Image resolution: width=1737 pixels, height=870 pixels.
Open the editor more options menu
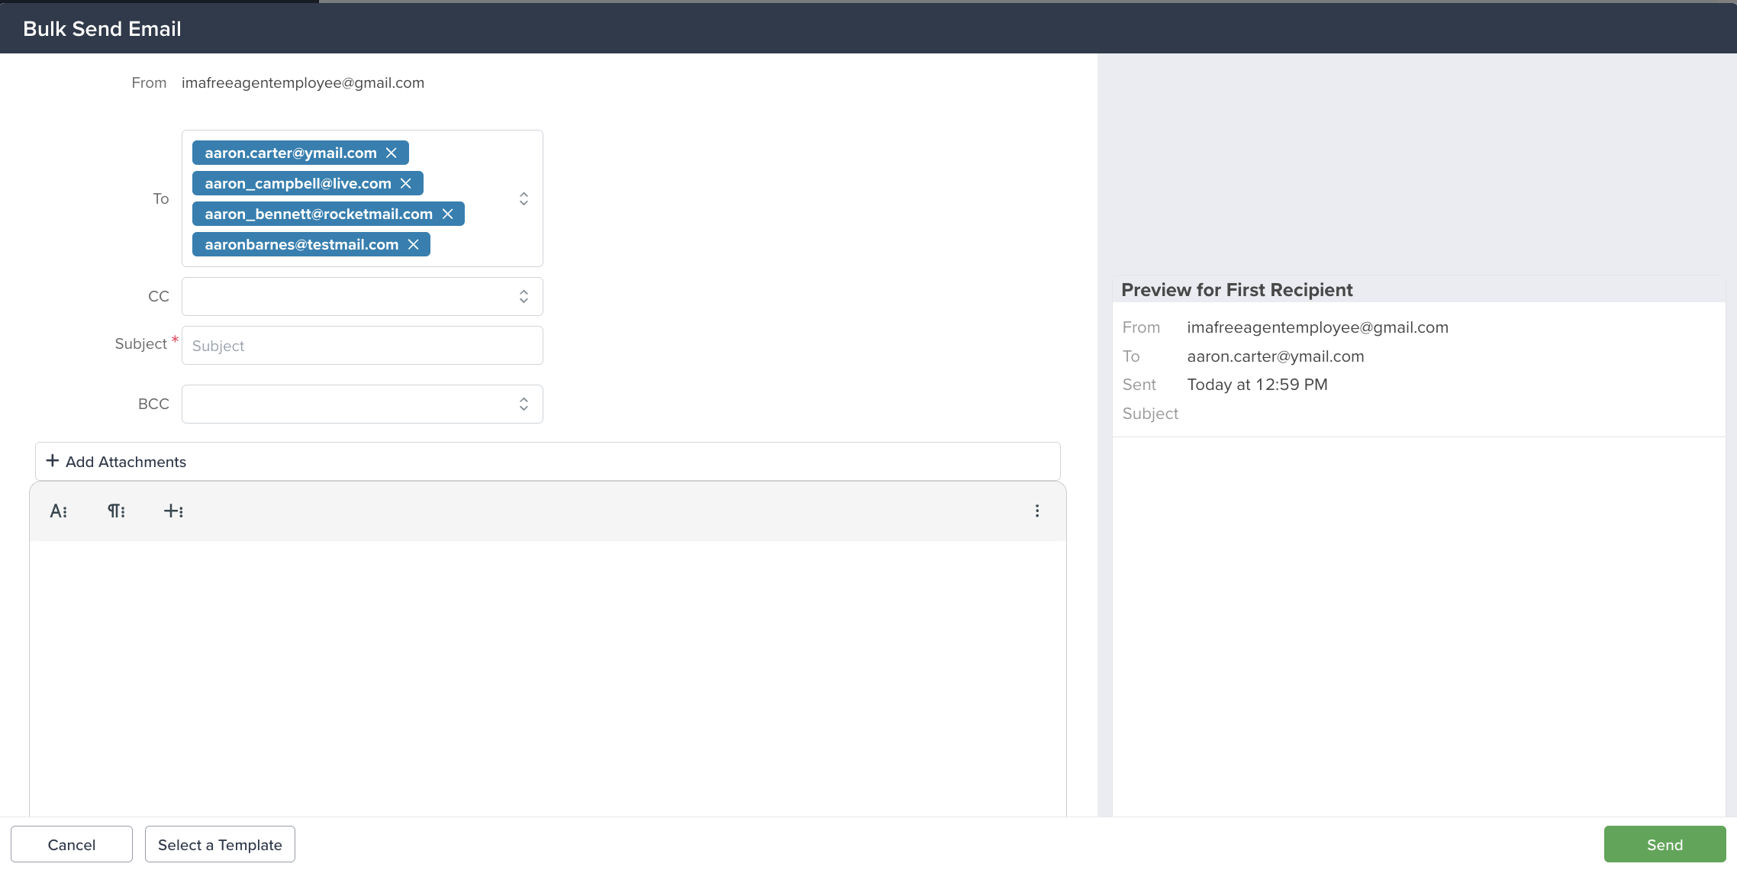pos(1037,511)
